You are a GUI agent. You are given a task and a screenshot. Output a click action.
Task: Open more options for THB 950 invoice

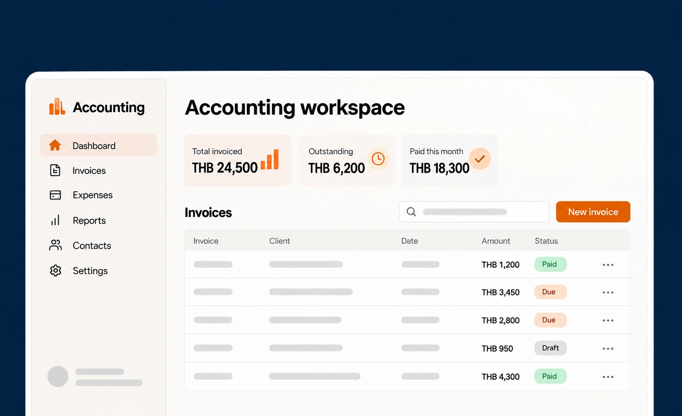click(608, 348)
